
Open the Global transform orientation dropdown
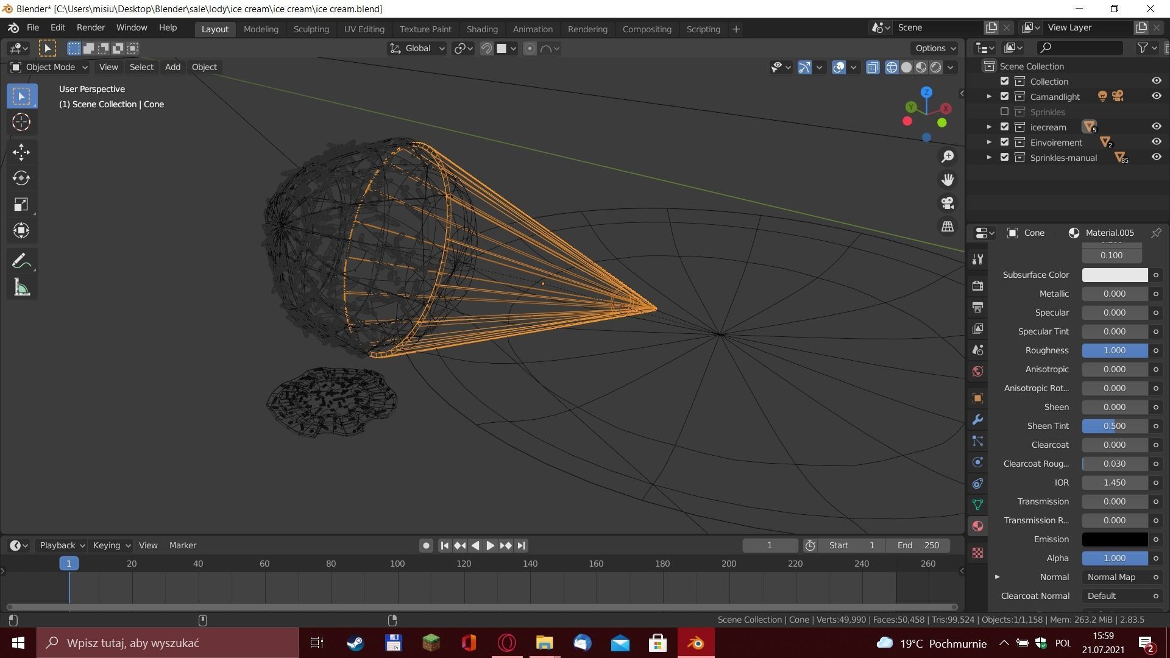click(x=418, y=49)
